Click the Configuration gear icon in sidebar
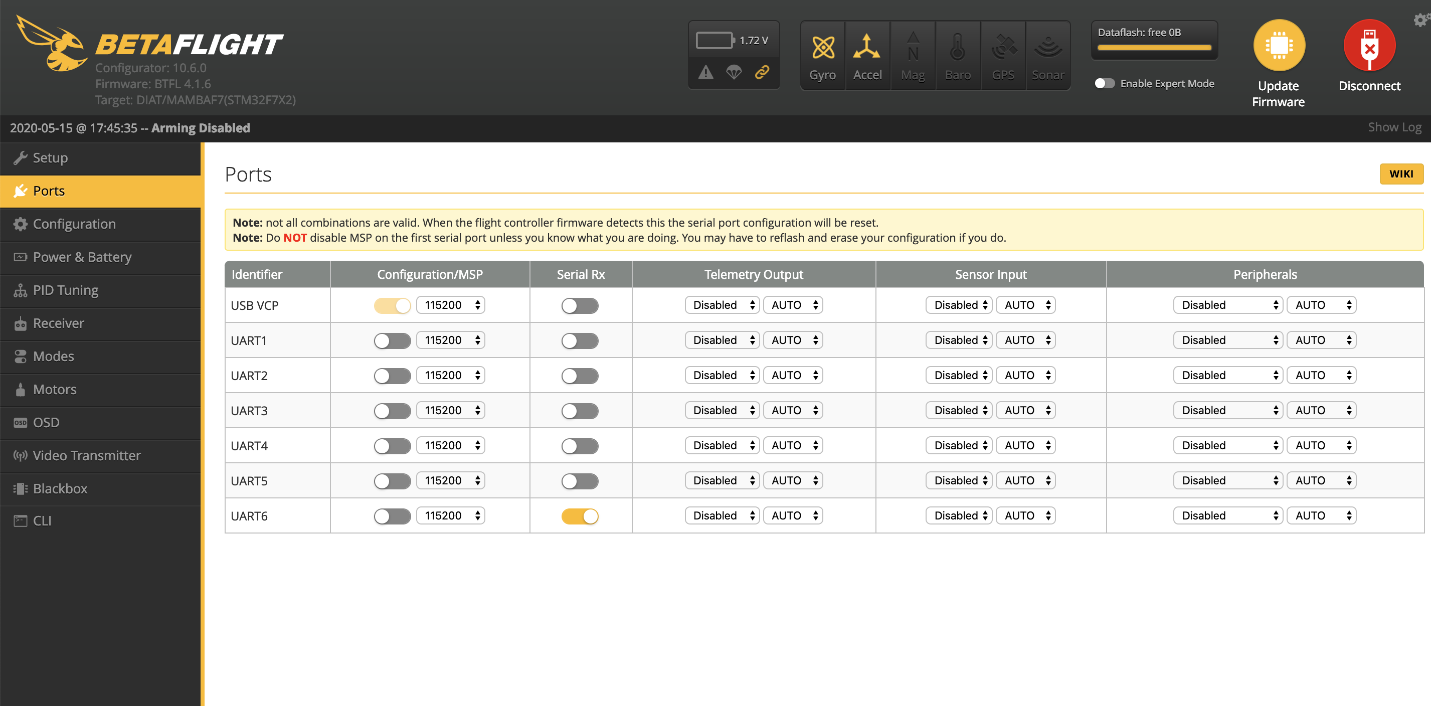The height and width of the screenshot is (706, 1431). (21, 225)
